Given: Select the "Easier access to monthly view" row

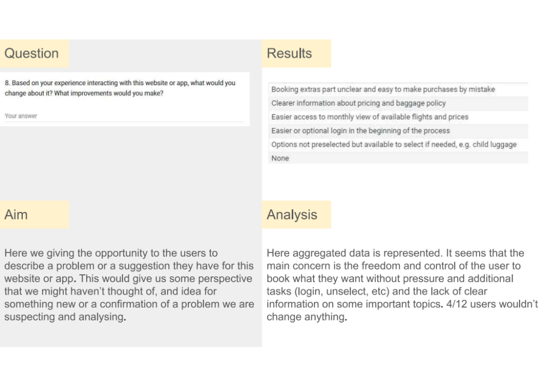Looking at the screenshot, I should (x=369, y=117).
